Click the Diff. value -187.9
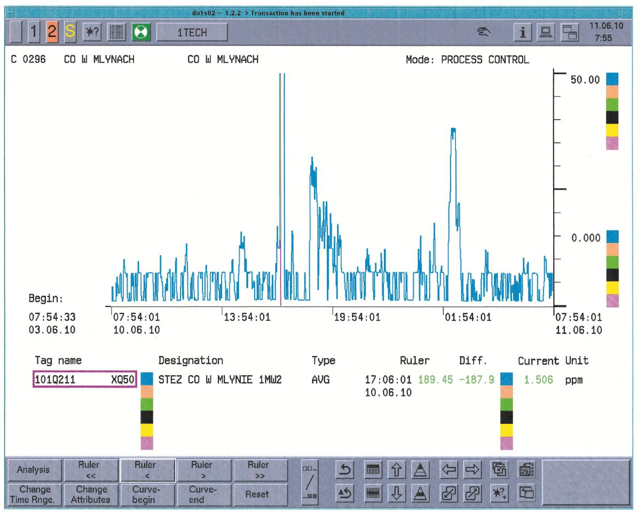Viewport: 637px width, 512px height. 476,380
